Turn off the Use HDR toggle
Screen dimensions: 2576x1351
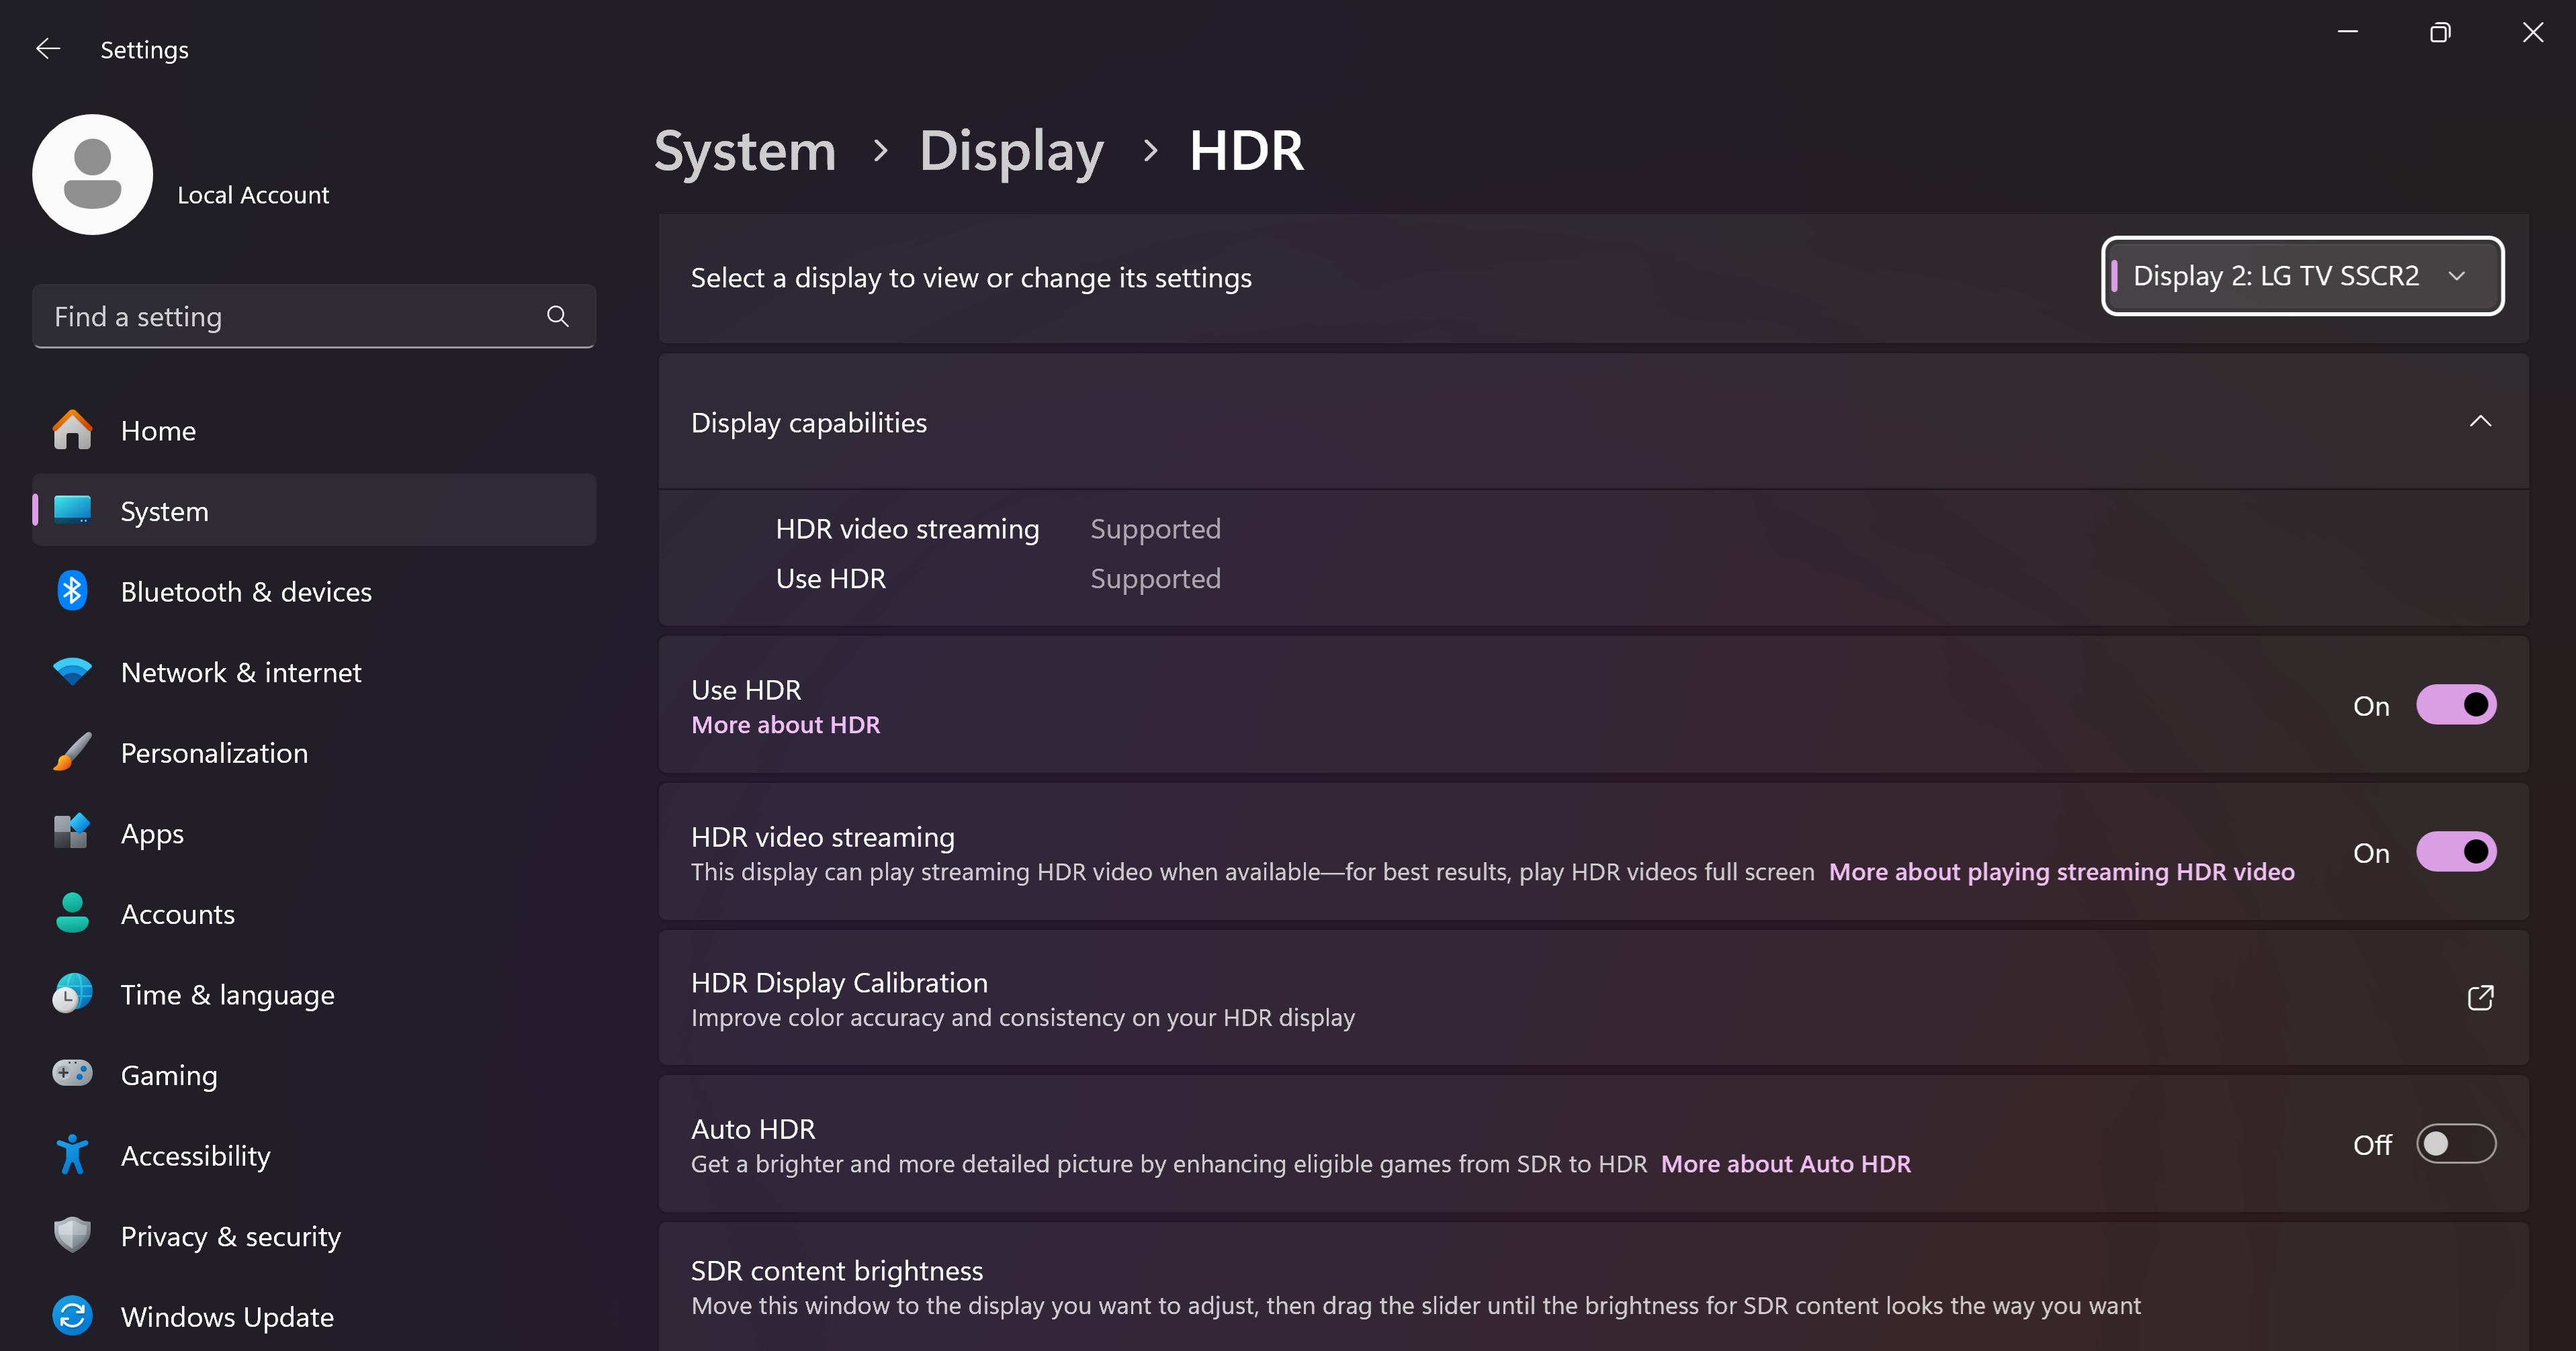pos(2455,705)
